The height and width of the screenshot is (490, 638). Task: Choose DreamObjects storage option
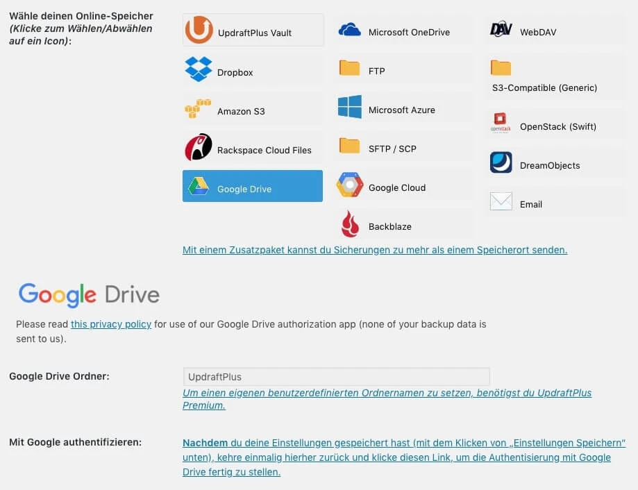point(555,164)
